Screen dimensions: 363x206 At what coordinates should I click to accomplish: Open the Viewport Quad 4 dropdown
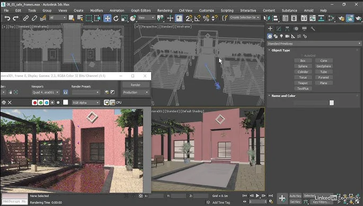click(46, 92)
